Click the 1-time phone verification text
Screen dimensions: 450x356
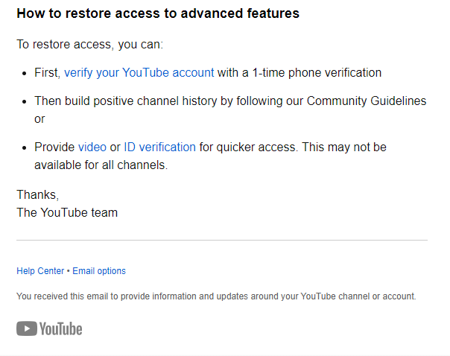317,73
